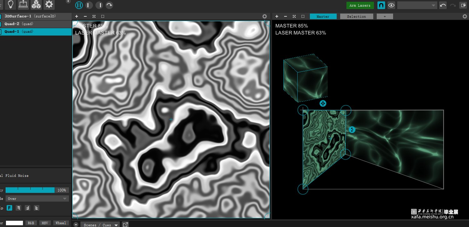469x227 pixels.
Task: Fit output view to window icon
Action: [294, 16]
